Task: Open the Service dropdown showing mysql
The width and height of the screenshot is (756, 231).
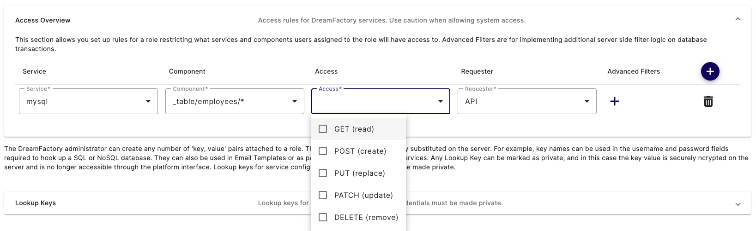Action: 83,101
